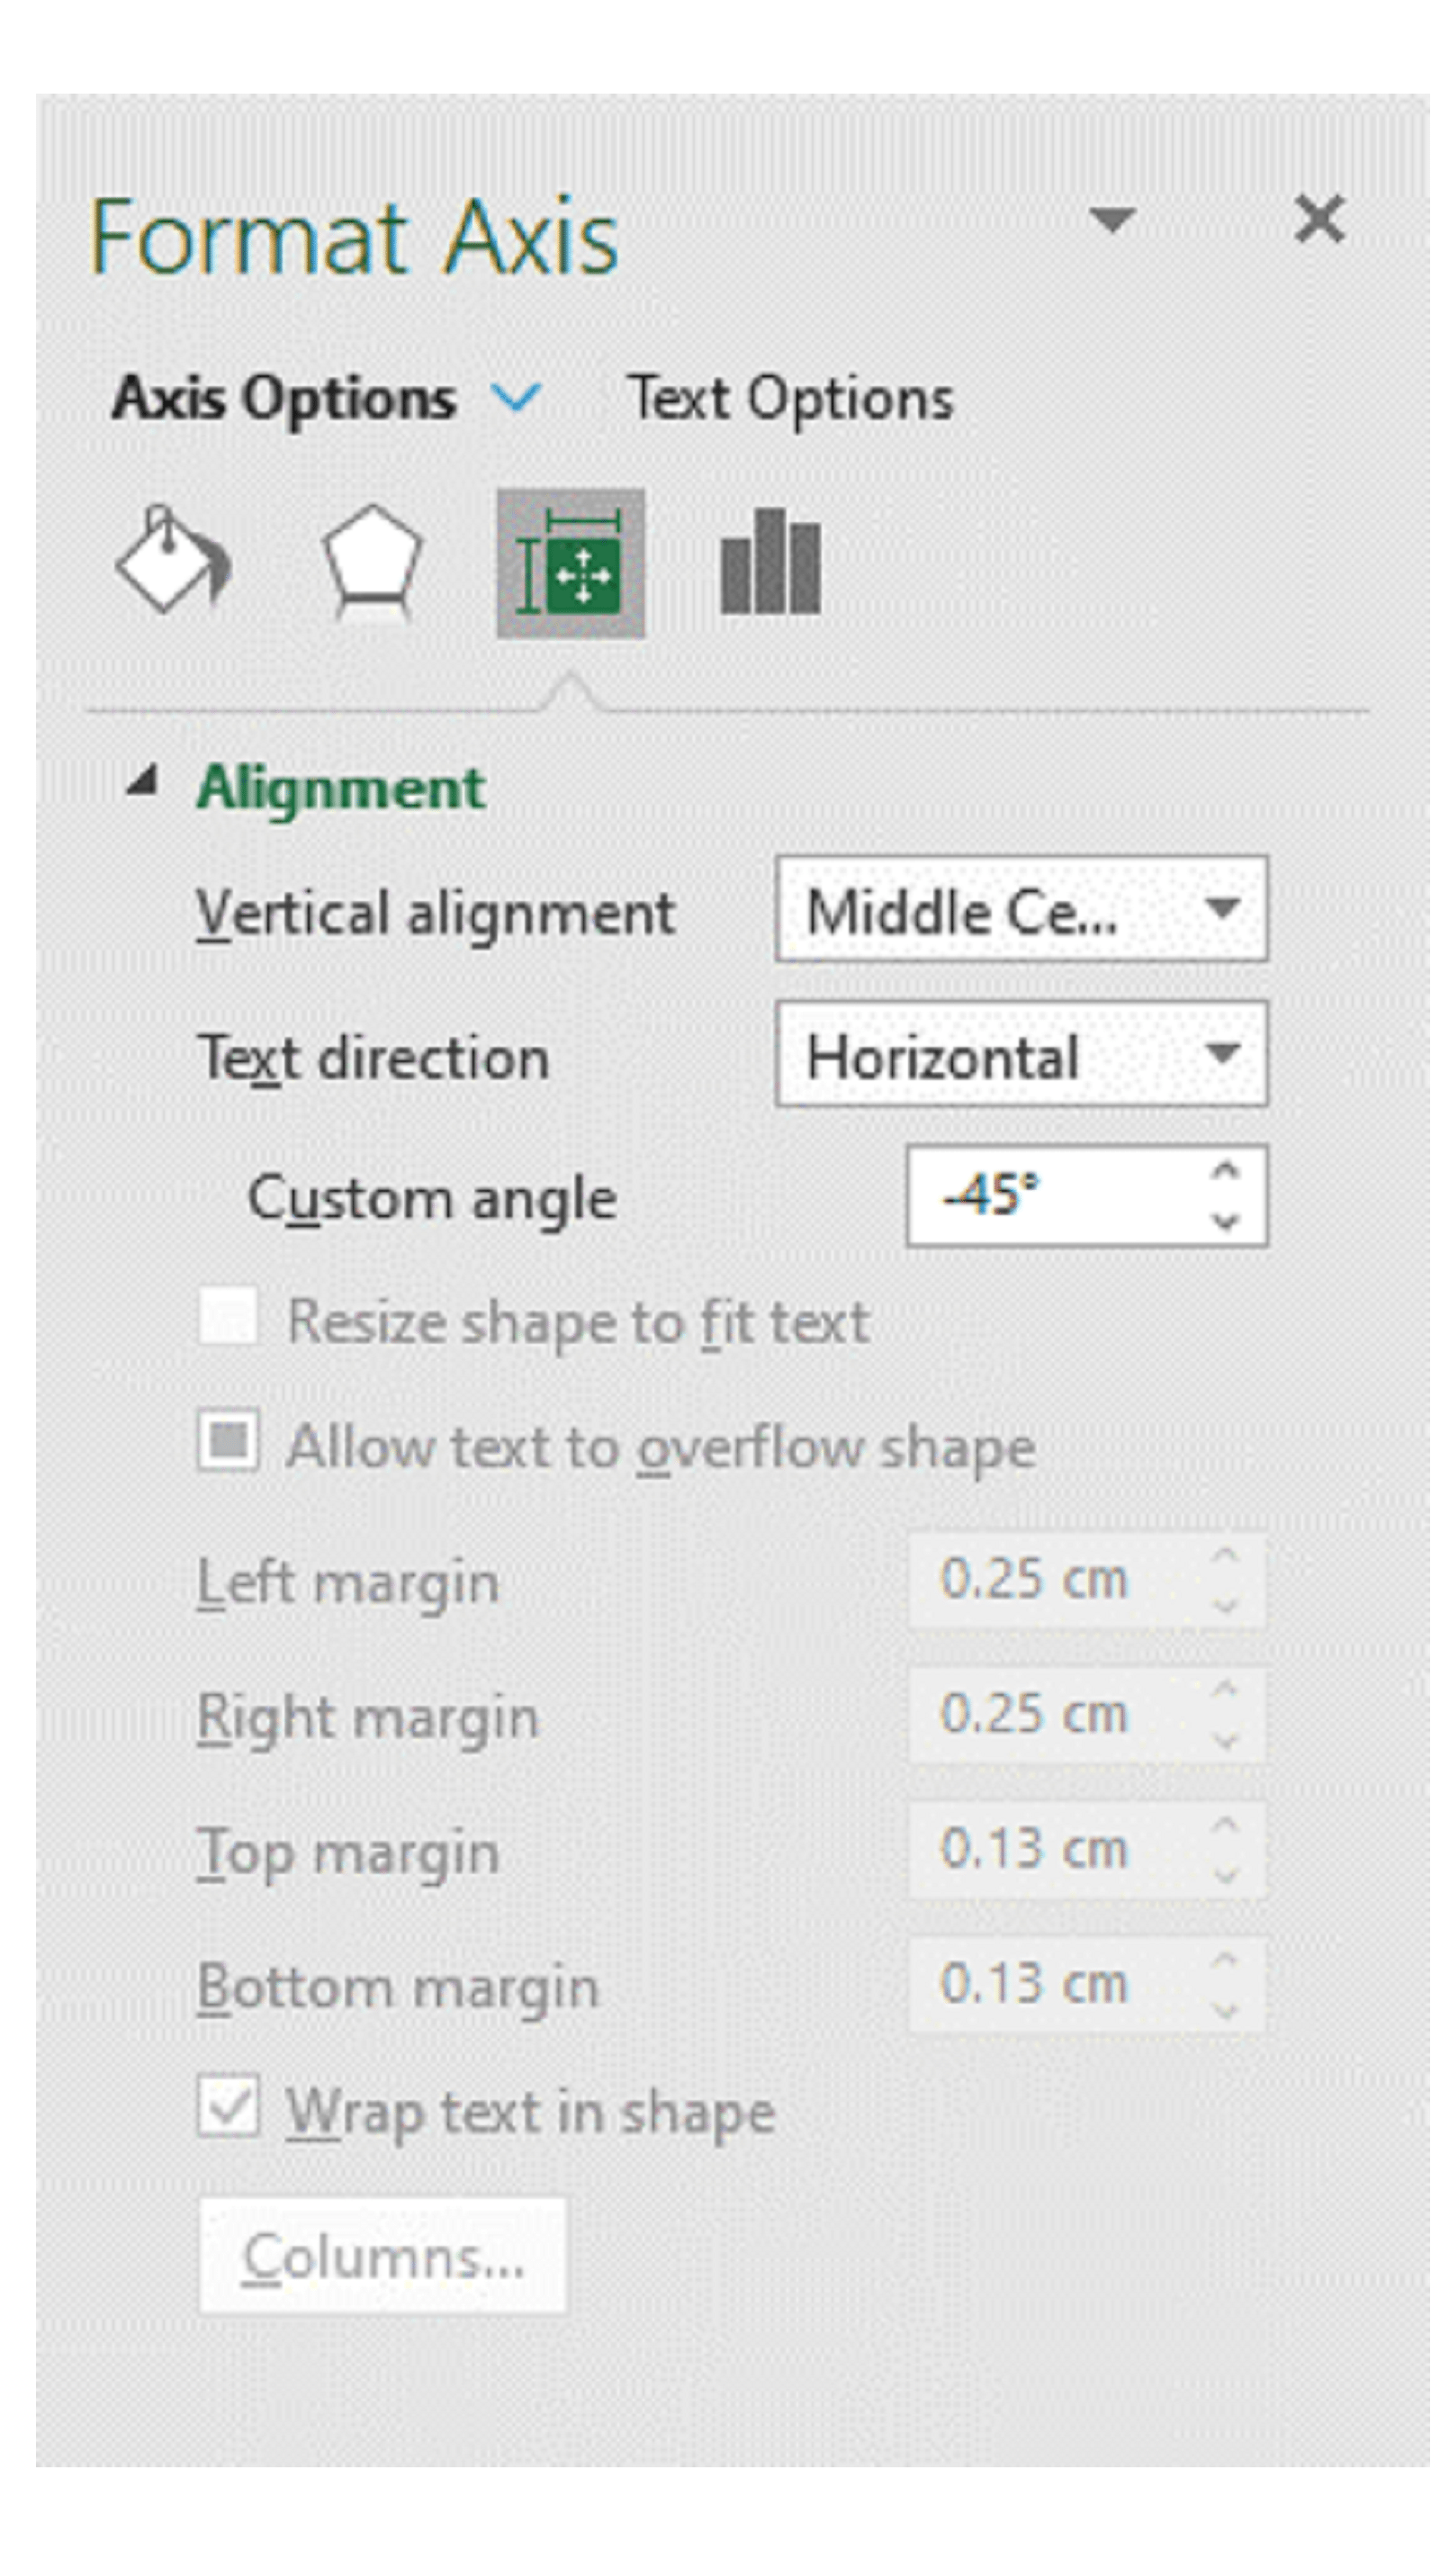Click the Custom angle input field
This screenshot has height=2560, width=1440.
coord(1053,1195)
